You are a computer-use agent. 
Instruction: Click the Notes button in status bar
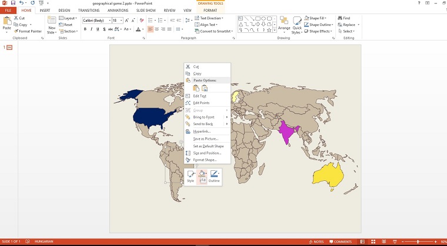(316, 242)
